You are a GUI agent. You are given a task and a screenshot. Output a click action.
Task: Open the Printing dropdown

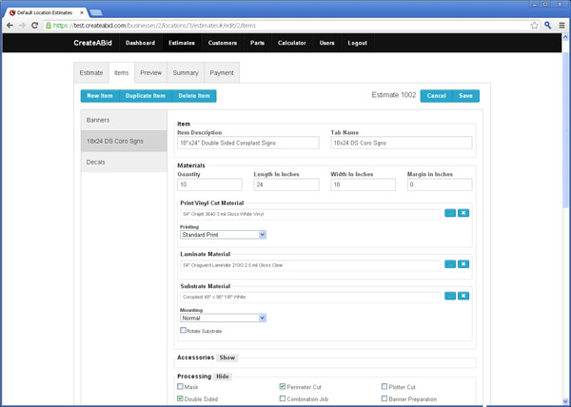click(223, 234)
